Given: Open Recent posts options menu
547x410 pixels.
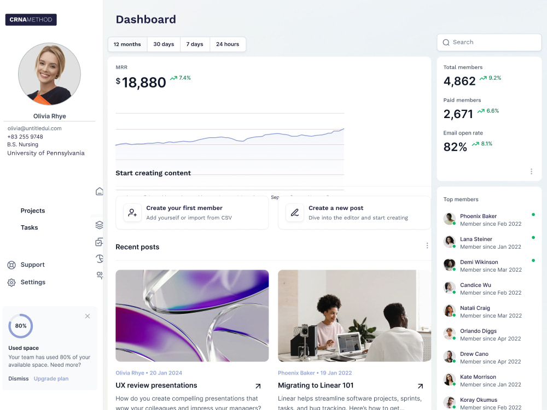Looking at the screenshot, I should (x=427, y=246).
